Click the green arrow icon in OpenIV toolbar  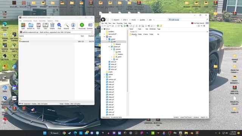[124, 26]
